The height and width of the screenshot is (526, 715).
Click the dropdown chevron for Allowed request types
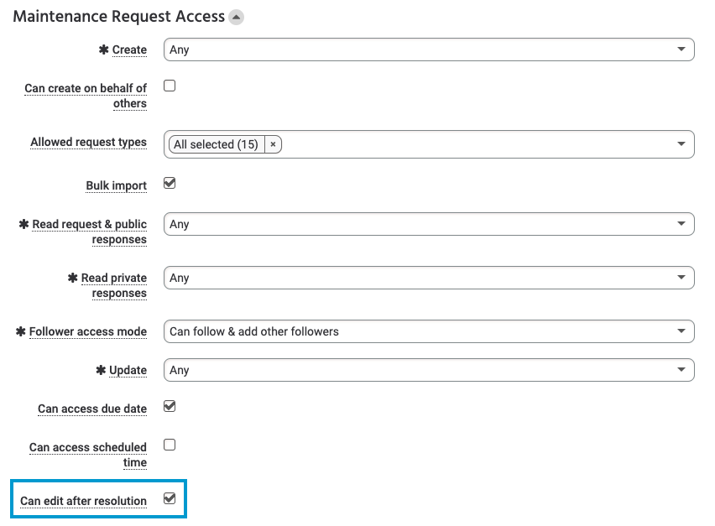[681, 143]
